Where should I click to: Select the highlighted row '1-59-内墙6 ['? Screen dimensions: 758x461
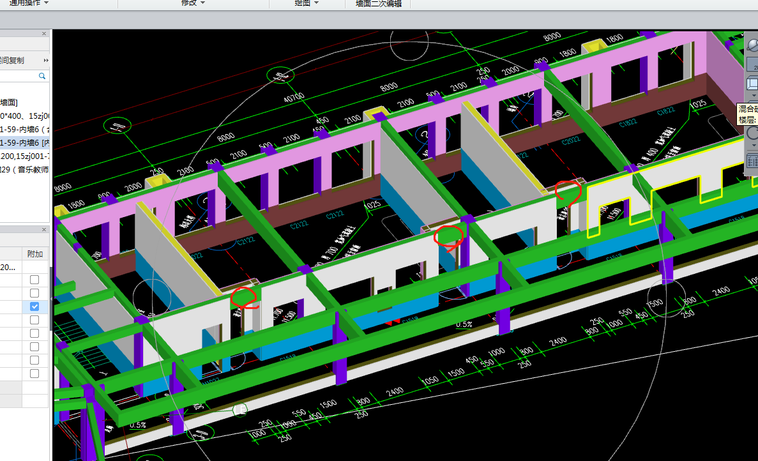(x=25, y=142)
